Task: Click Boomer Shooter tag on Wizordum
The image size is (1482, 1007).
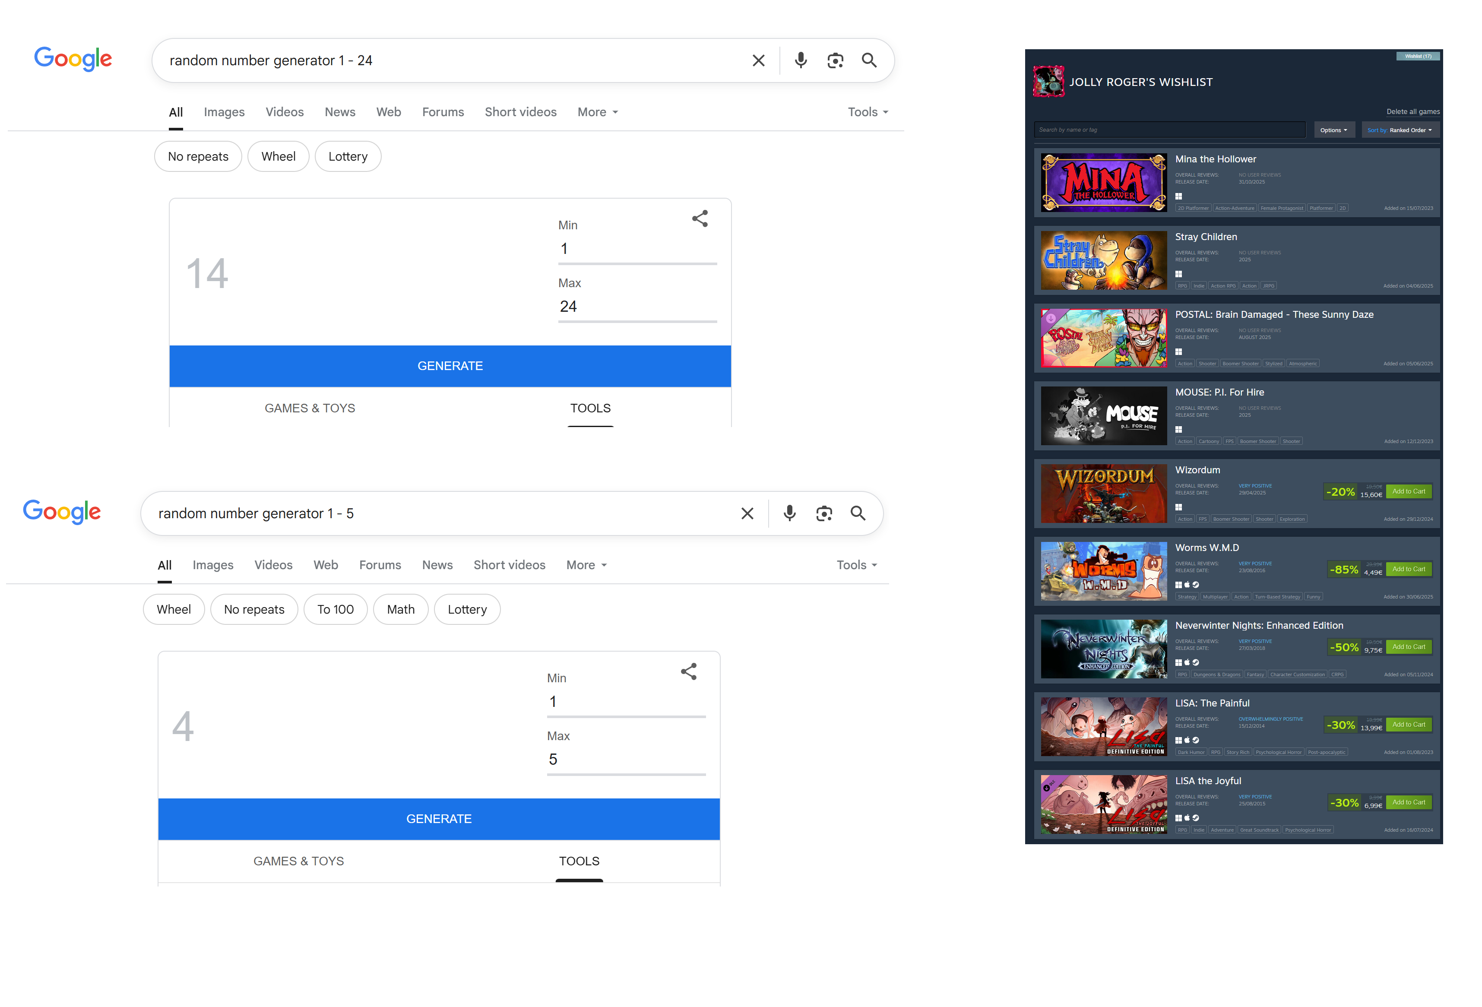Action: 1231,519
